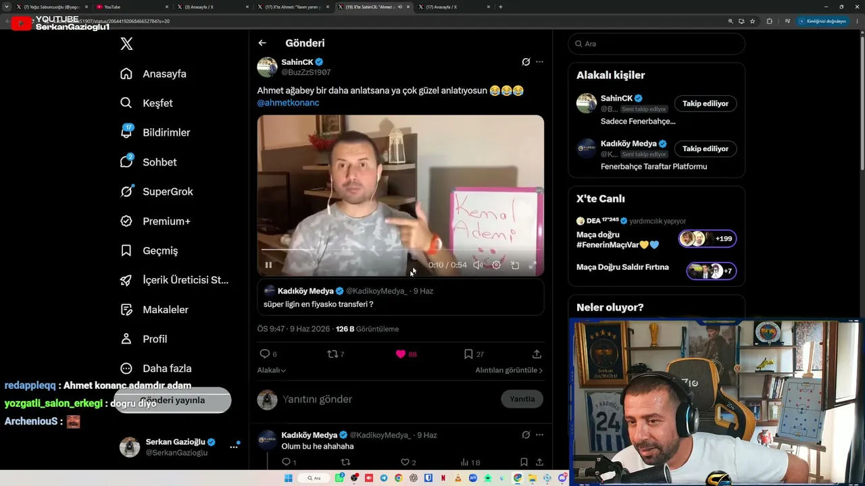Repost the main post
This screenshot has height=486, width=865.
point(332,354)
